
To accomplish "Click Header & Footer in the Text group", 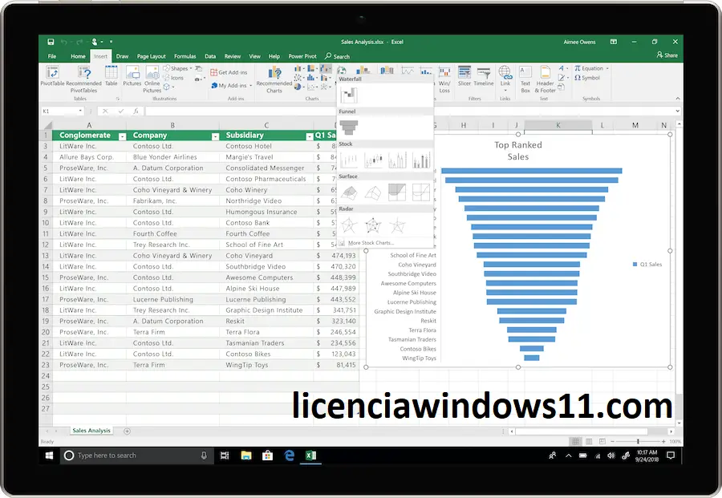I will 546,79.
